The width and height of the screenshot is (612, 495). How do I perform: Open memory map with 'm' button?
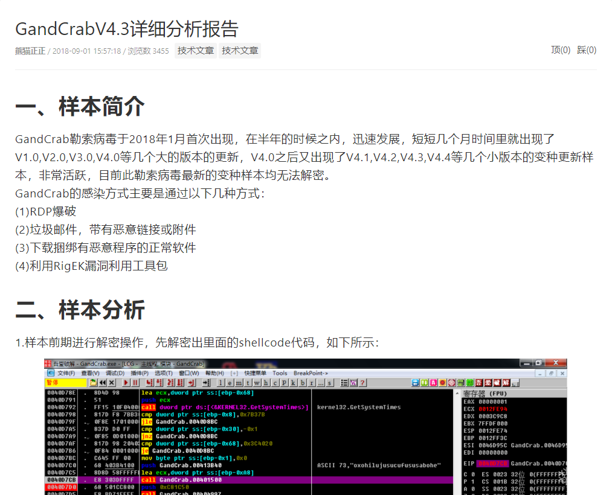(x=239, y=383)
